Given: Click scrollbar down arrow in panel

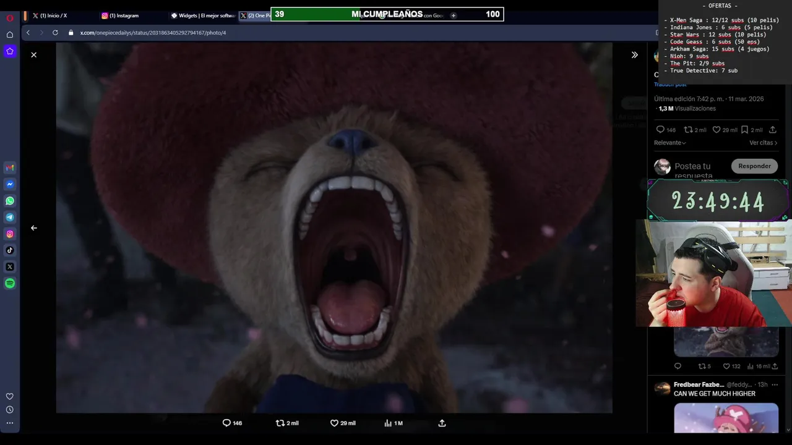Looking at the screenshot, I should point(788,430).
